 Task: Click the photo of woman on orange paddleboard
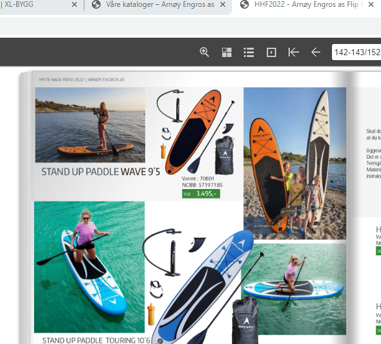90,125
